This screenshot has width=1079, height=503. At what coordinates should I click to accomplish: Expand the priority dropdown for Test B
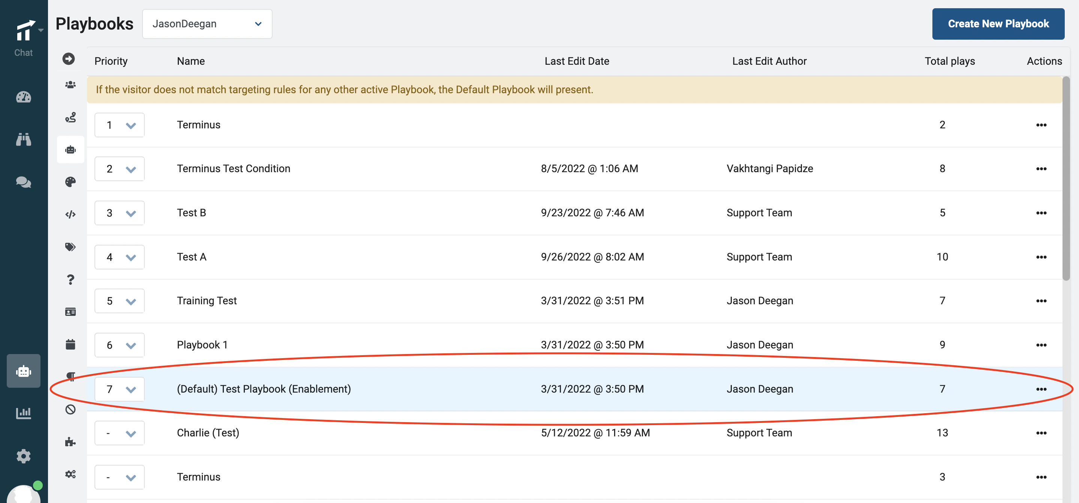(x=119, y=213)
